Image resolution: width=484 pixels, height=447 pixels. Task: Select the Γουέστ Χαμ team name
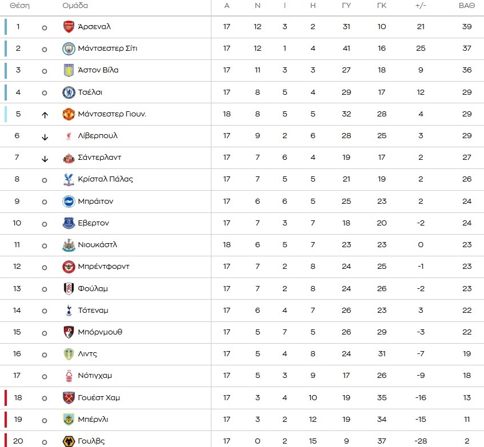tap(99, 398)
